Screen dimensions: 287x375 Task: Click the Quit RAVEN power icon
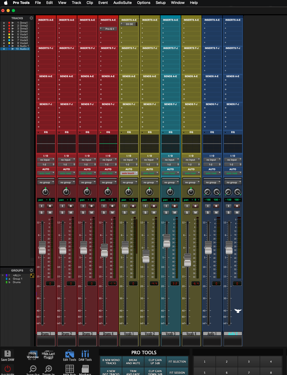click(8, 368)
